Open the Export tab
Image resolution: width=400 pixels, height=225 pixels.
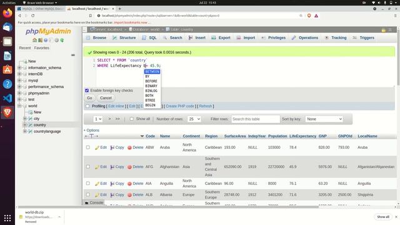click(x=221, y=37)
